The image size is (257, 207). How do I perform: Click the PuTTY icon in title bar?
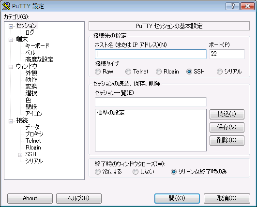click(6, 6)
